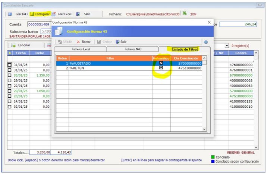Click the Conciliar button
This screenshot has width=267, height=174.
[21, 45]
